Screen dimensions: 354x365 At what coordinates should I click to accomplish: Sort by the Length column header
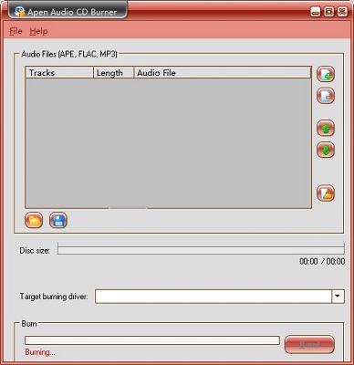pos(113,73)
